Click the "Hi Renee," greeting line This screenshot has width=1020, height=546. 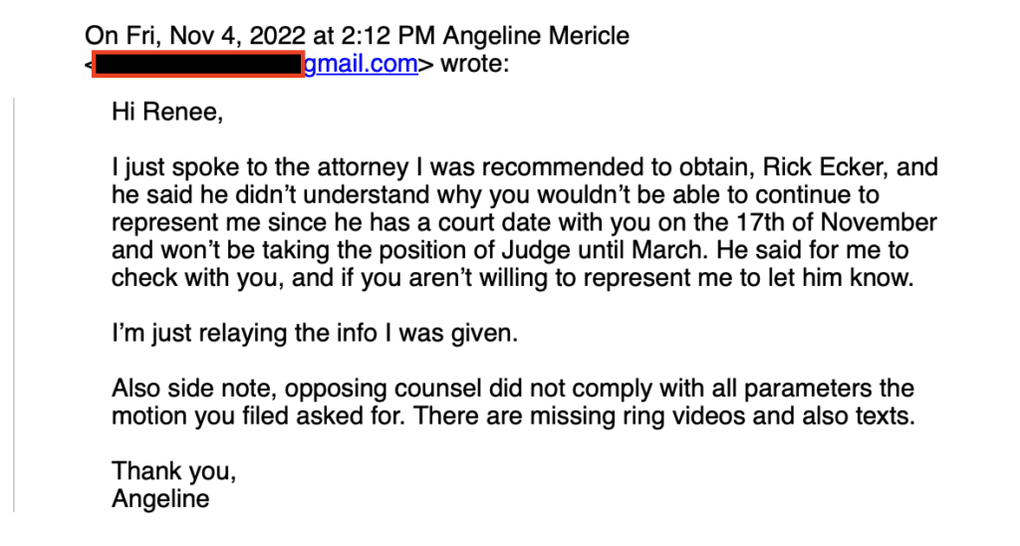coord(167,112)
